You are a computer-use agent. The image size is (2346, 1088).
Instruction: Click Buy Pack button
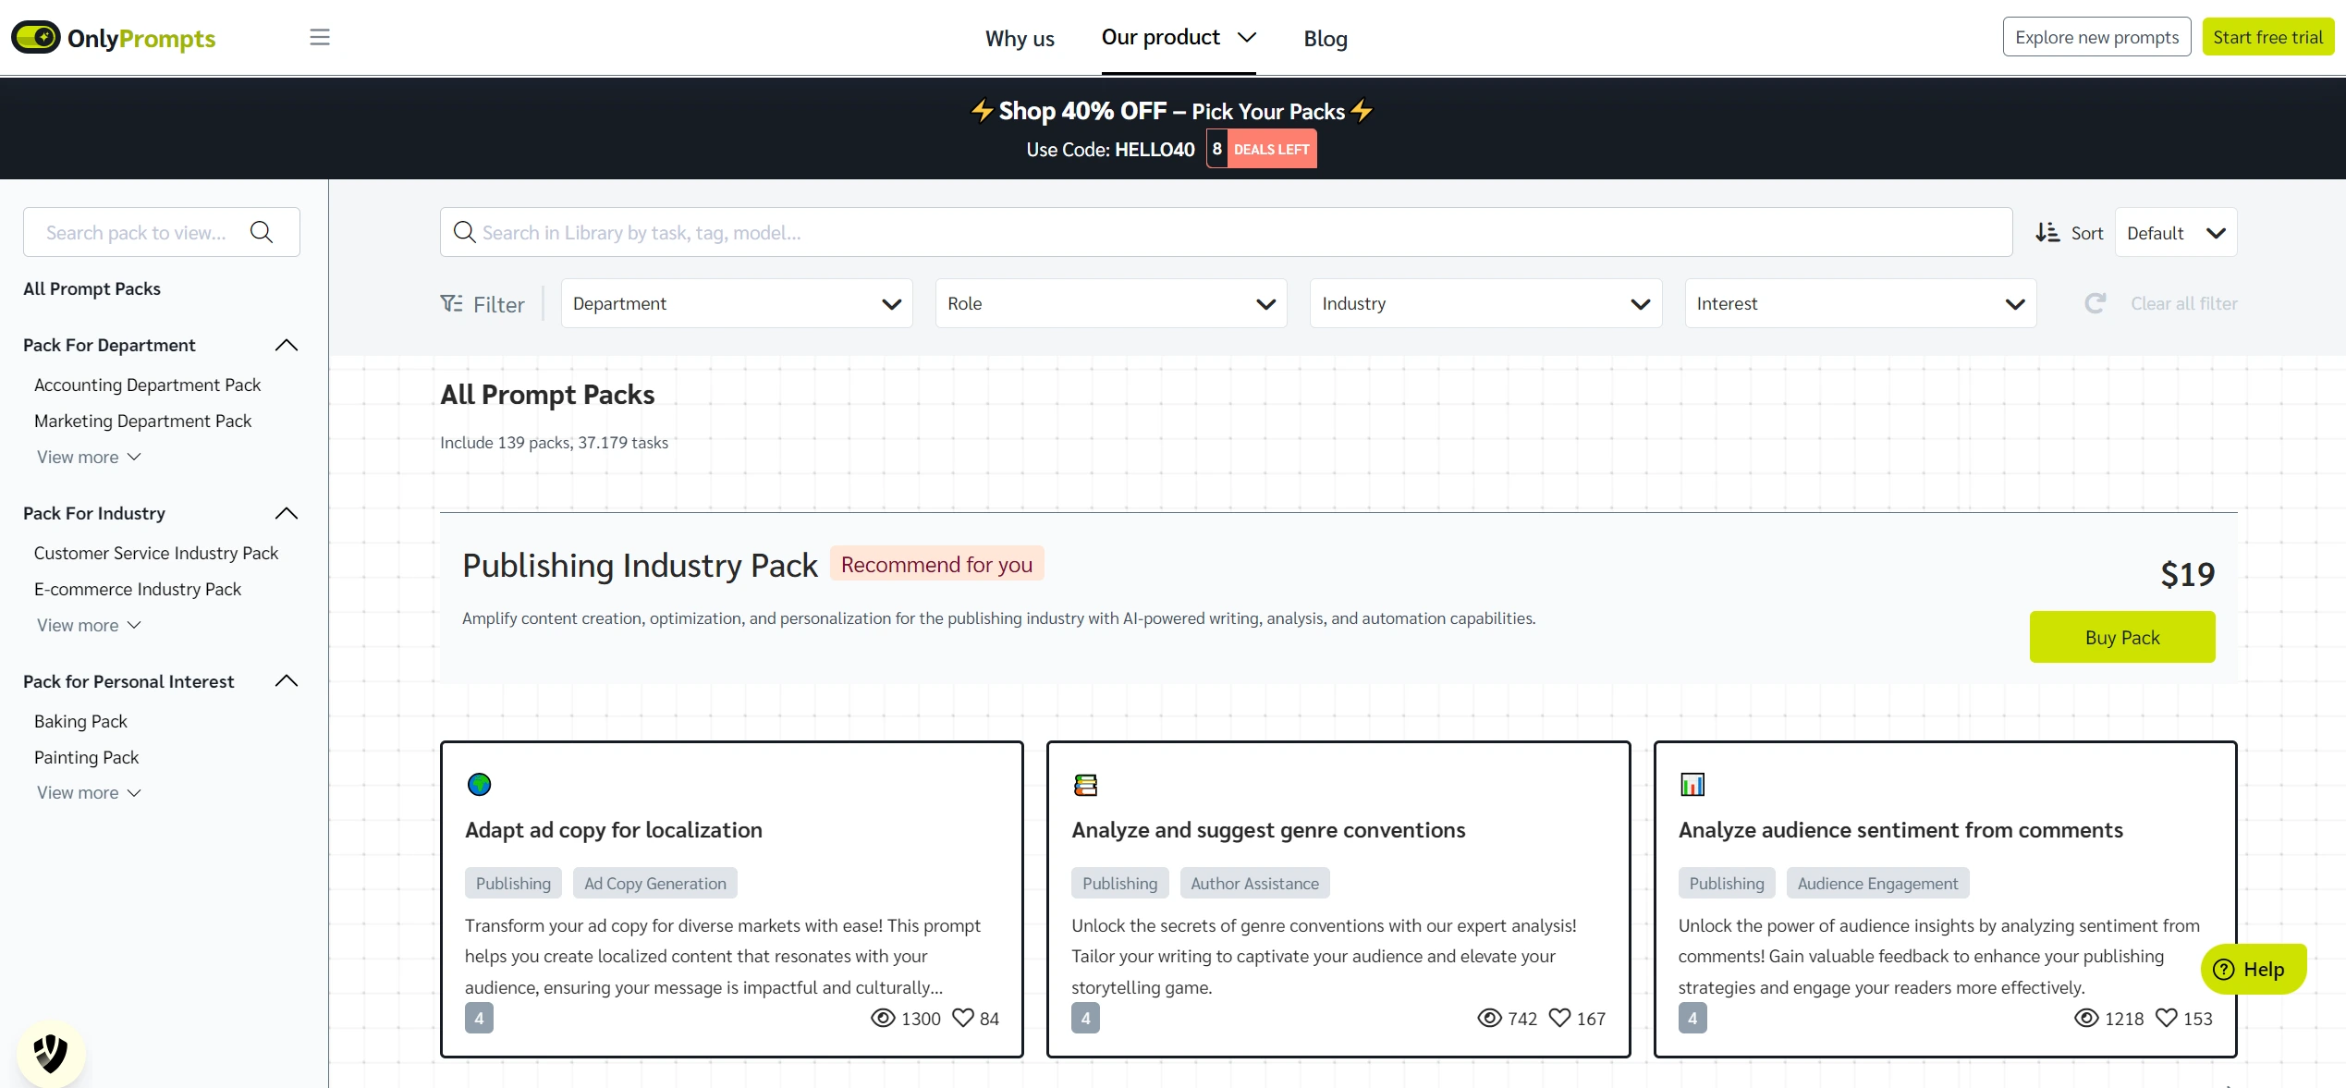[2122, 637]
